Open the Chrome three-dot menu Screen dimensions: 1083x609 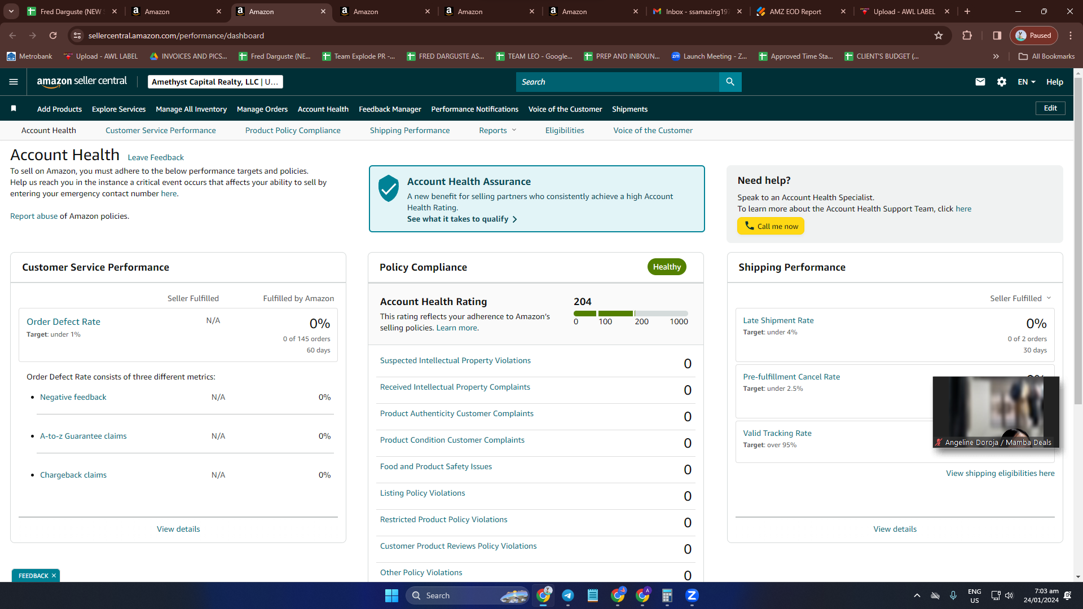(x=1071, y=36)
